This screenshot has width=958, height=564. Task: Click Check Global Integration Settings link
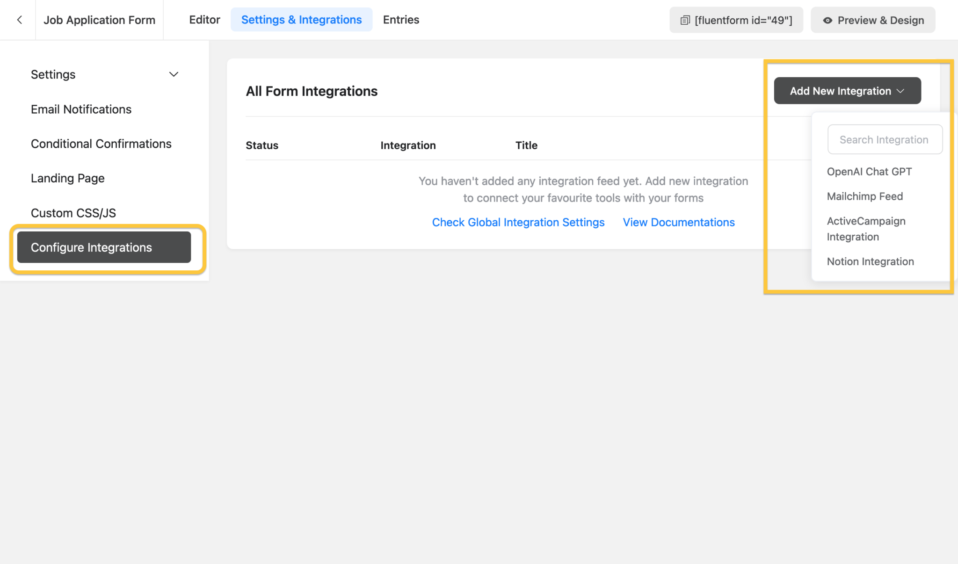(x=518, y=222)
